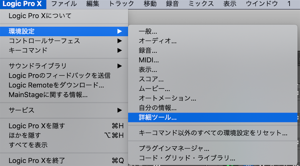
Task: Open MIDI… preferences
Action: pos(213,60)
